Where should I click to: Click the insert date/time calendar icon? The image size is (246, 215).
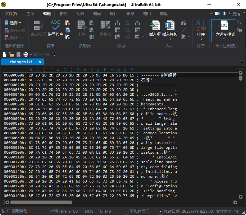pos(183,23)
